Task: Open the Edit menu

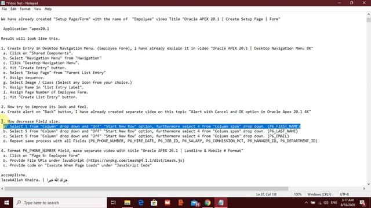Action: (13, 9)
